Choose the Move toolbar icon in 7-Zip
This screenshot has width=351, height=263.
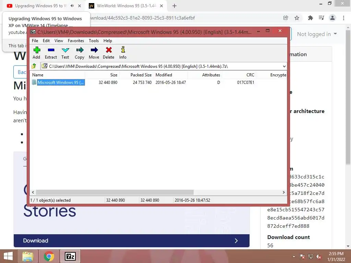pos(94,53)
